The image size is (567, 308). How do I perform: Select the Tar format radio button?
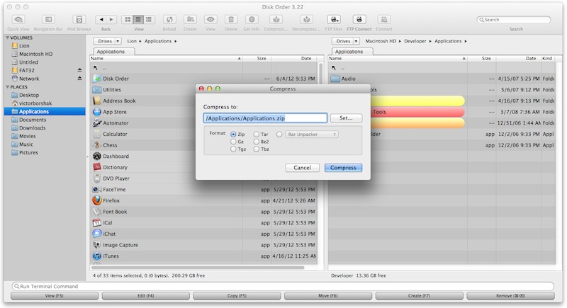pyautogui.click(x=257, y=134)
